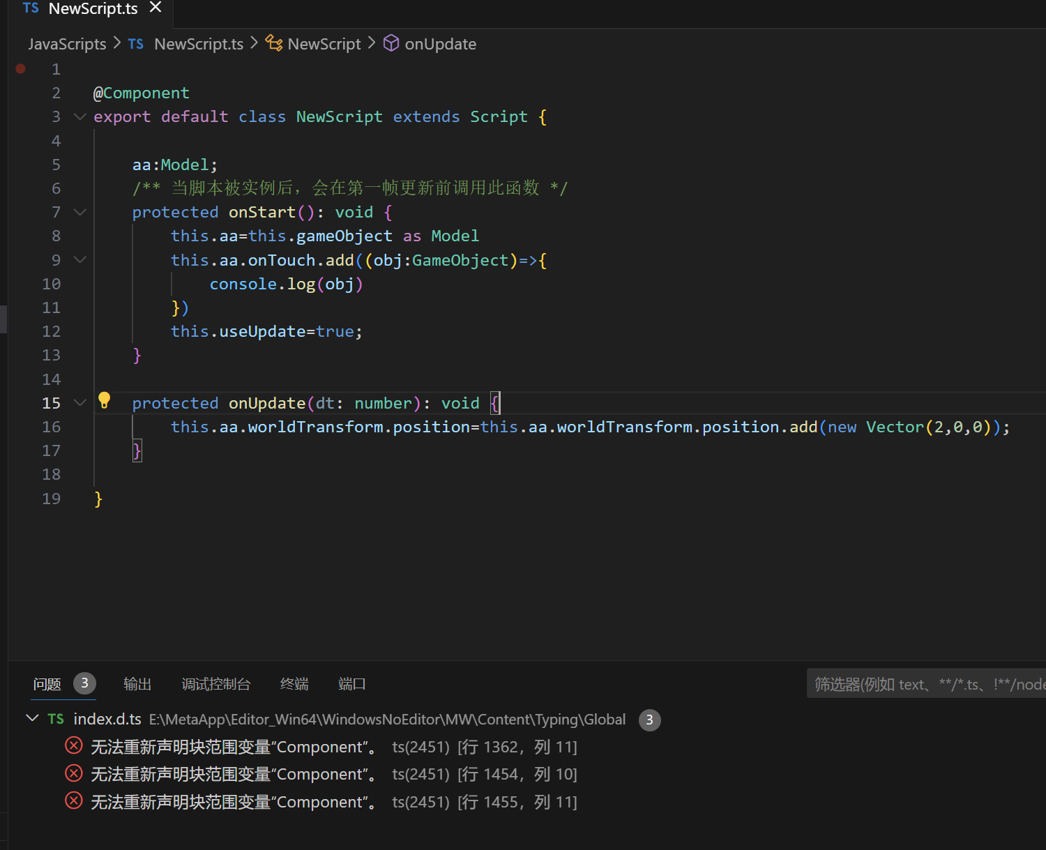Image resolution: width=1046 pixels, height=850 pixels.
Task: Switch to the 端口 ports tab
Action: pyautogui.click(x=352, y=684)
